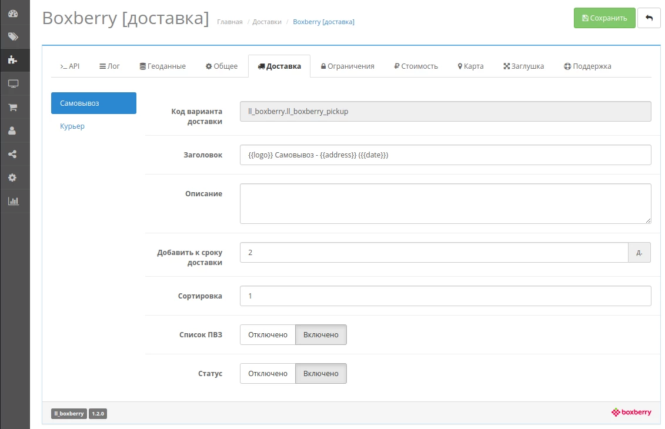
Task: Save settings with Сохранить button
Action: (x=604, y=18)
